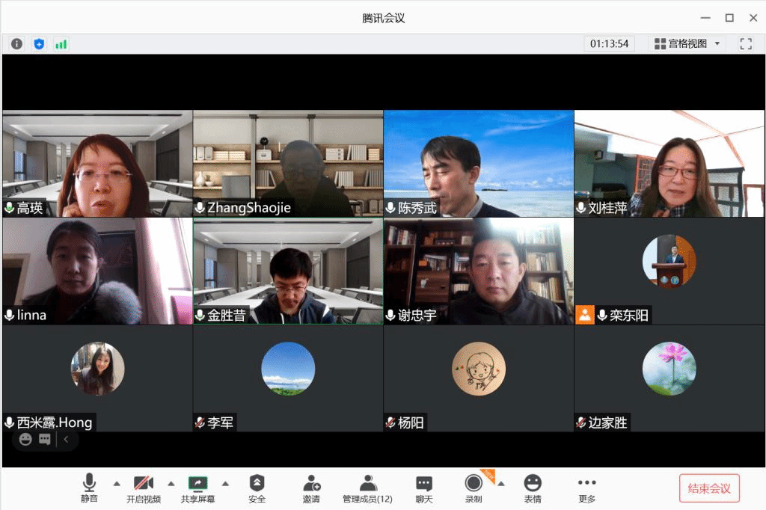The height and width of the screenshot is (510, 766).
Task: Click the name label 西米露.Hong
Action: [55, 423]
